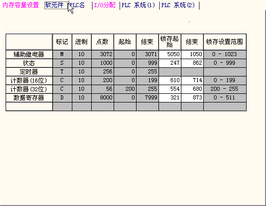266x206 pixels.
Task: Edit 数据寄存器 latch end value 873
Action: pos(192,98)
